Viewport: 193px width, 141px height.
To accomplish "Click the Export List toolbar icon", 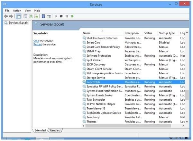I will pyautogui.click(x=36, y=16).
